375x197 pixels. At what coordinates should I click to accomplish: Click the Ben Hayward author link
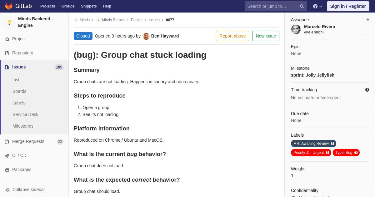[x=165, y=36]
